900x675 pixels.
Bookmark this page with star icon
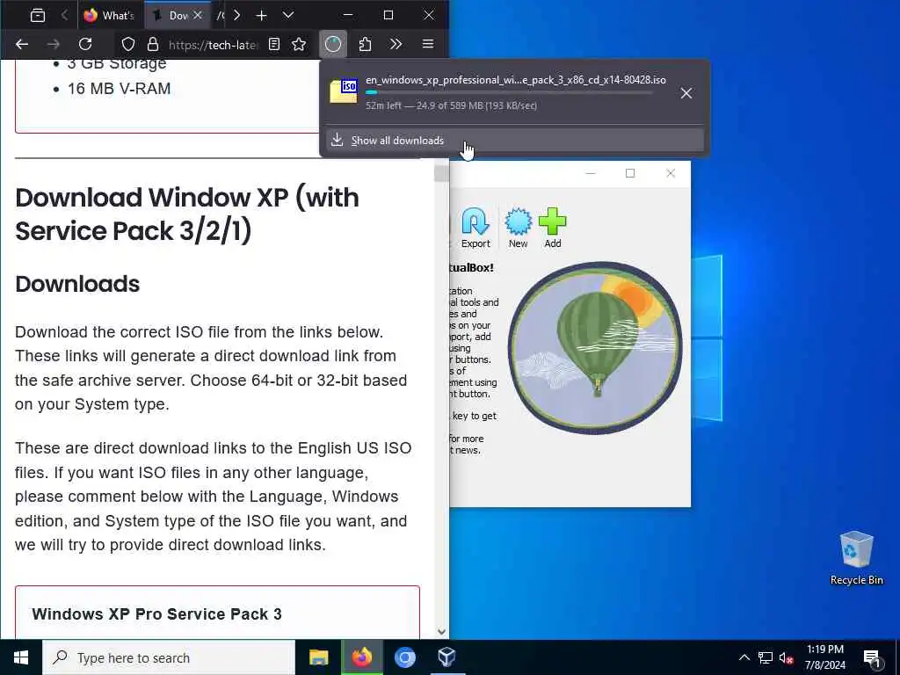click(x=299, y=44)
